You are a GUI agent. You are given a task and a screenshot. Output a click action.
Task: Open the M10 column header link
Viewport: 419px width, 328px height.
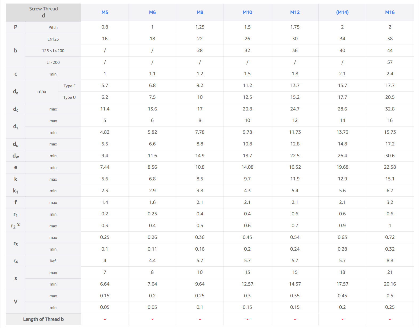tap(247, 12)
